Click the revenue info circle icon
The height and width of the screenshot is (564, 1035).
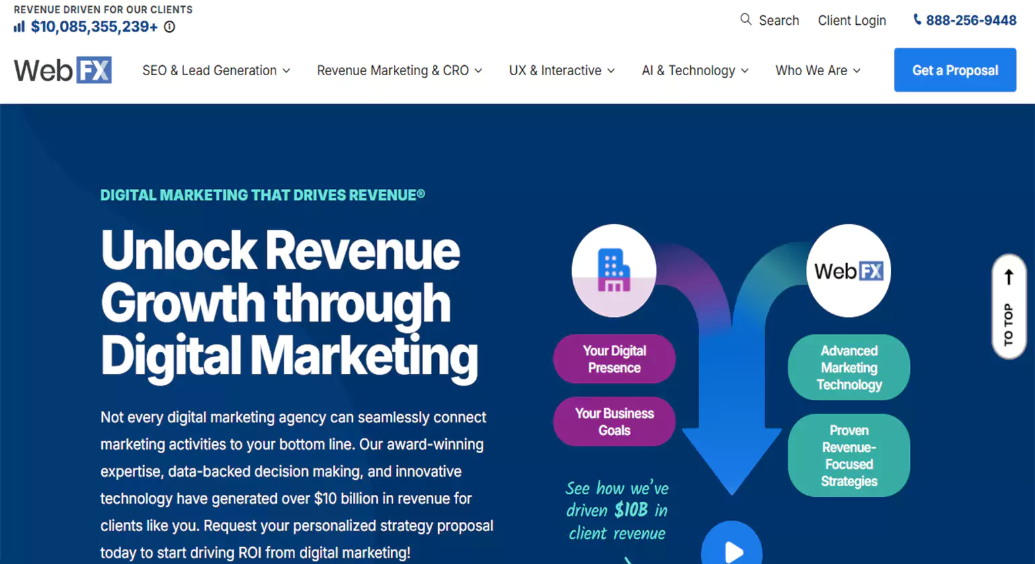click(170, 27)
